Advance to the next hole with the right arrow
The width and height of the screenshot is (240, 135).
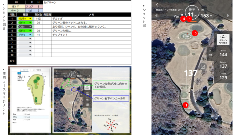click(228, 16)
